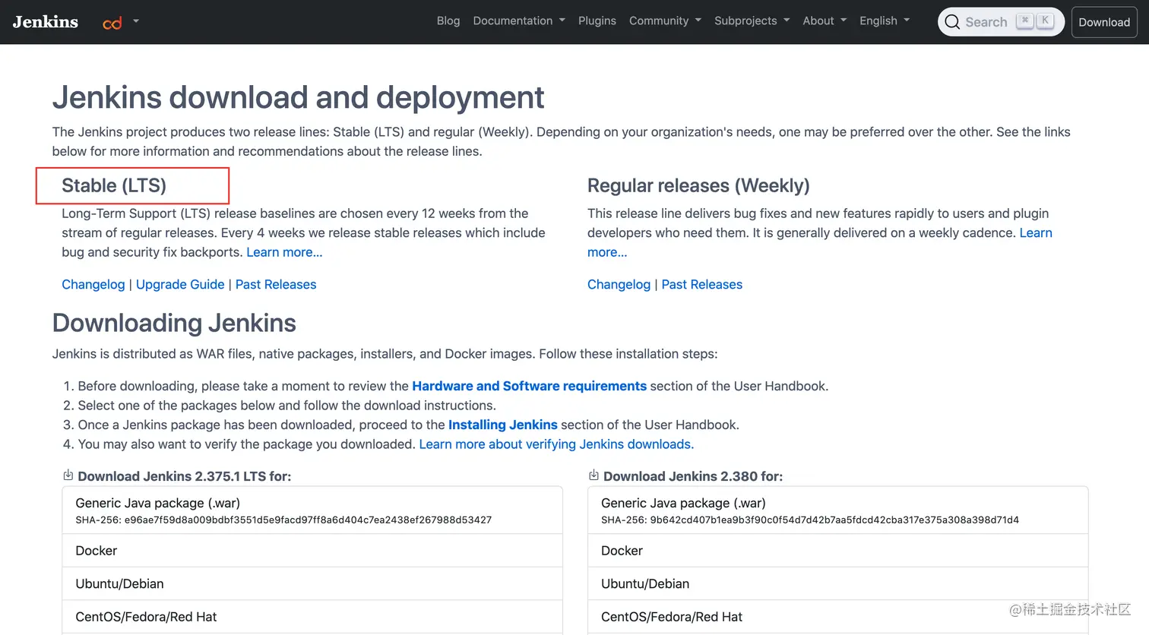Click the search magnifier icon
This screenshot has width=1149, height=635.
(x=952, y=22)
